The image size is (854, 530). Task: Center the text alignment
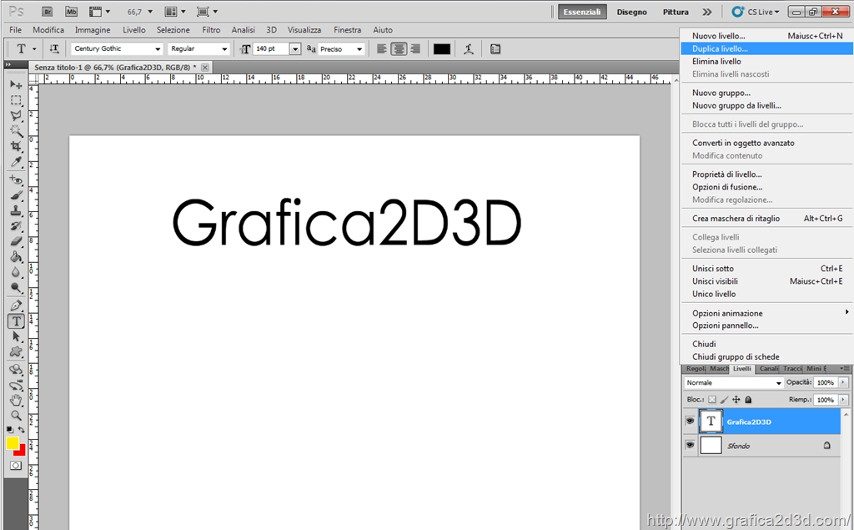click(x=399, y=49)
